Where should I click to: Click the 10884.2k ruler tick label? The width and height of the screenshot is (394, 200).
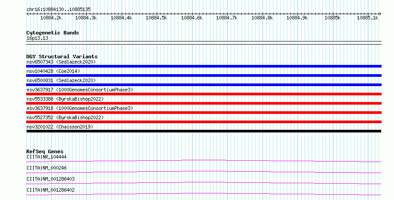51,18
